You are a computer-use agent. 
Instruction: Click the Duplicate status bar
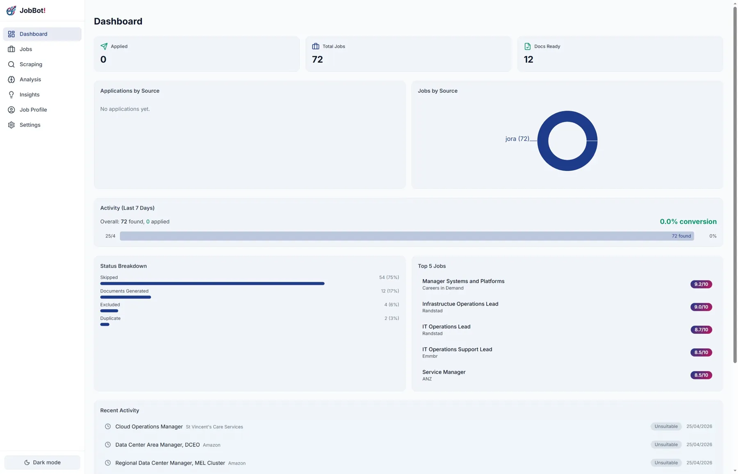pos(105,324)
